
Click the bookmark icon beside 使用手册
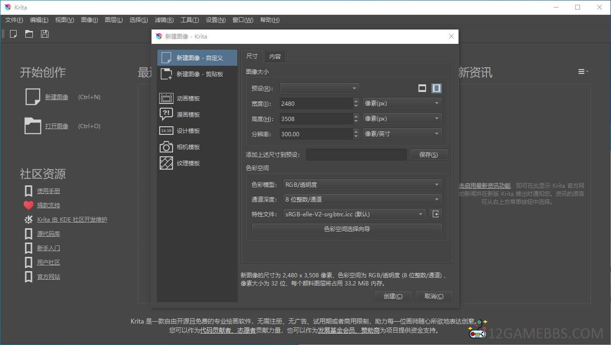click(29, 191)
